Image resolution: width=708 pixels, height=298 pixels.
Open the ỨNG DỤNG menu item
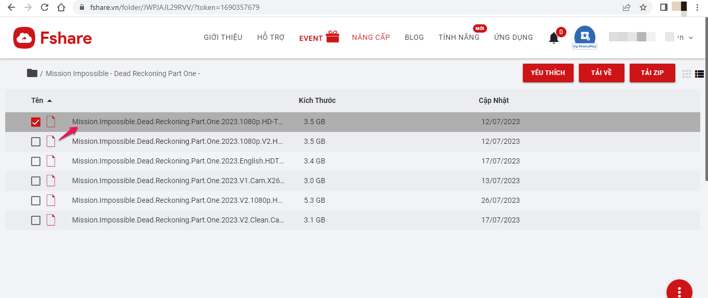tap(513, 37)
